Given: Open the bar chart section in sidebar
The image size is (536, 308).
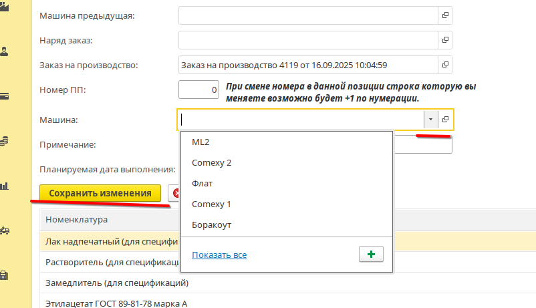Looking at the screenshot, I should (x=5, y=185).
